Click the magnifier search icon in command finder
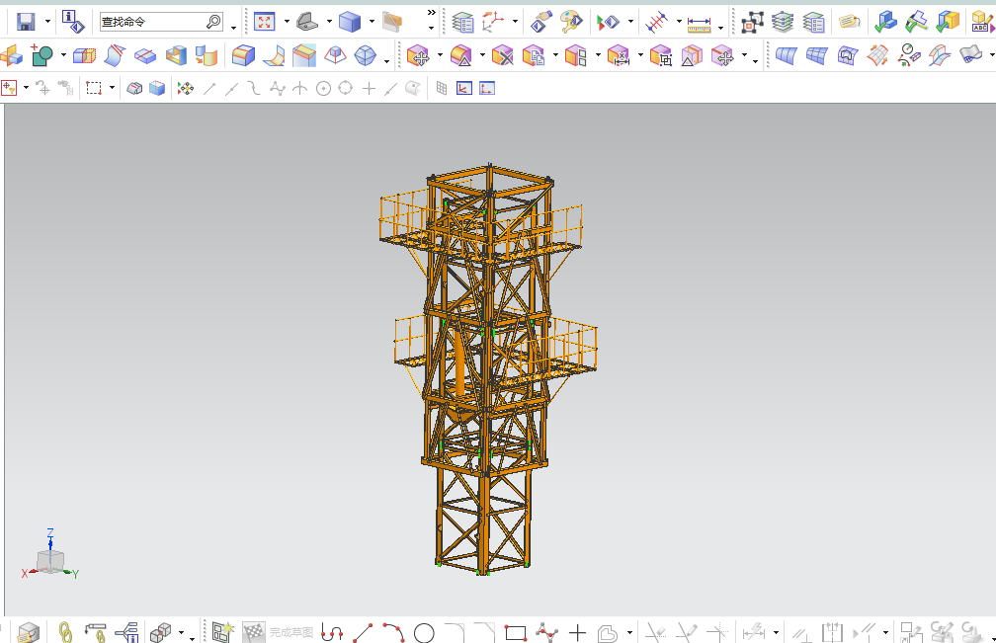Image resolution: width=996 pixels, height=643 pixels. [x=214, y=22]
